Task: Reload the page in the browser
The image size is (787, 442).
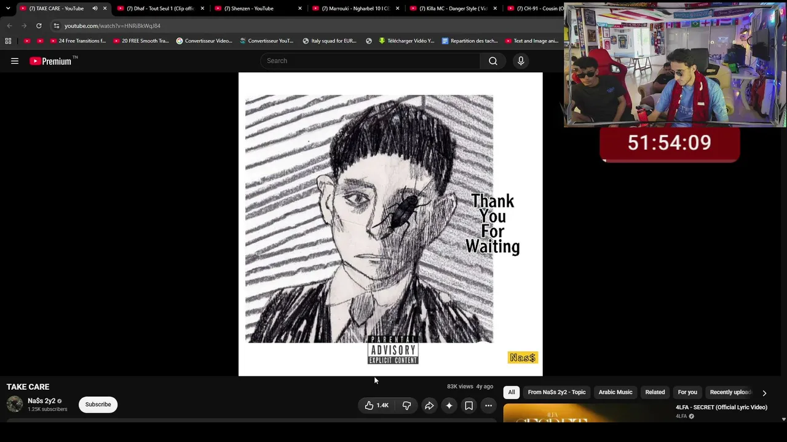Action: 39,26
